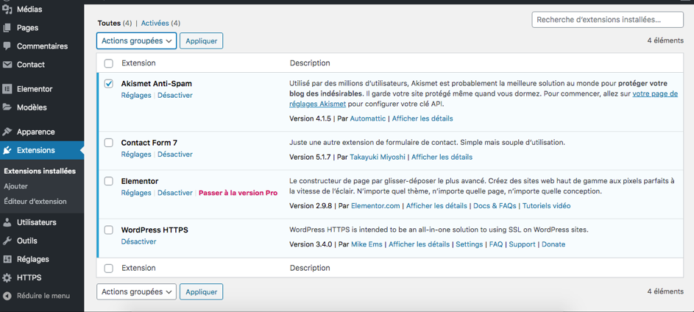Switch to Activées (4) filter

point(160,23)
